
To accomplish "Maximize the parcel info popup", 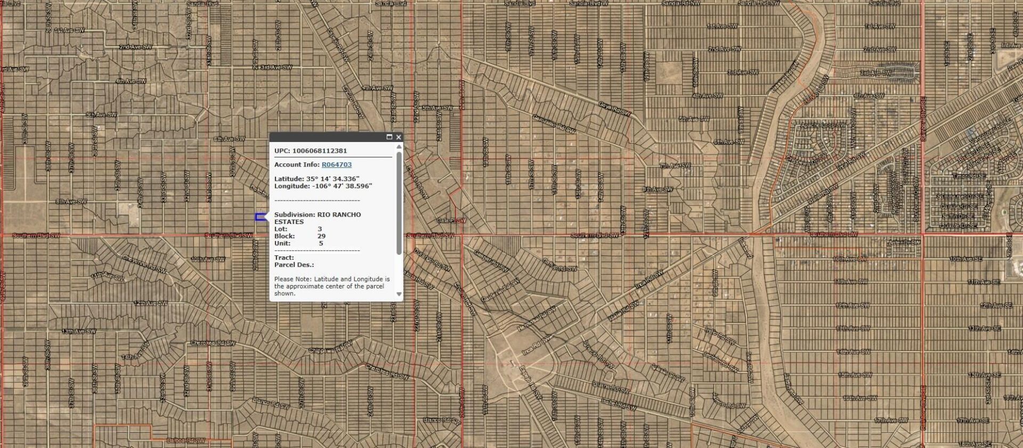I will point(389,137).
